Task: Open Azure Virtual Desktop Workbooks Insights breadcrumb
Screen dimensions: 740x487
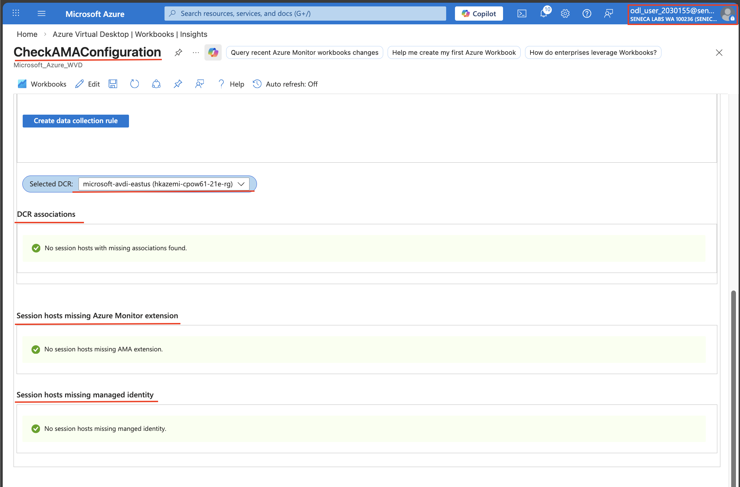Action: click(x=130, y=34)
